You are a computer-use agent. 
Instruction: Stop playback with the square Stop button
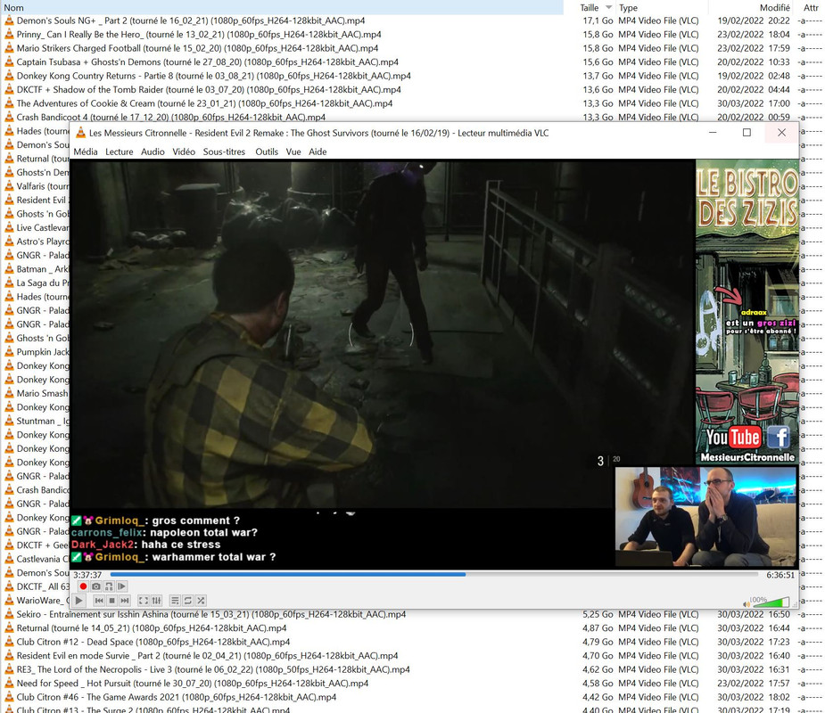coord(111,601)
